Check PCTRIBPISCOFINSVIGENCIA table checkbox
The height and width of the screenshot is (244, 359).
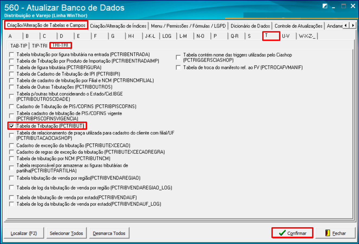coord(12,116)
